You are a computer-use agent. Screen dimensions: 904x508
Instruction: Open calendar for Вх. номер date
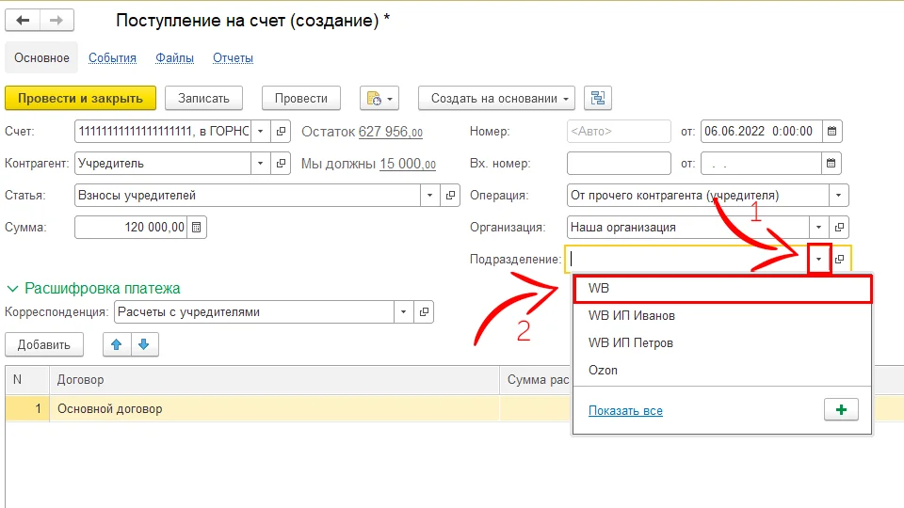coord(832,164)
